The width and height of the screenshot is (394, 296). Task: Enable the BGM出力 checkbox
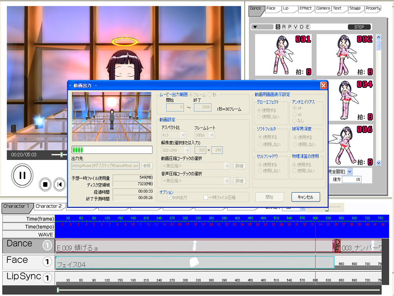pos(170,198)
